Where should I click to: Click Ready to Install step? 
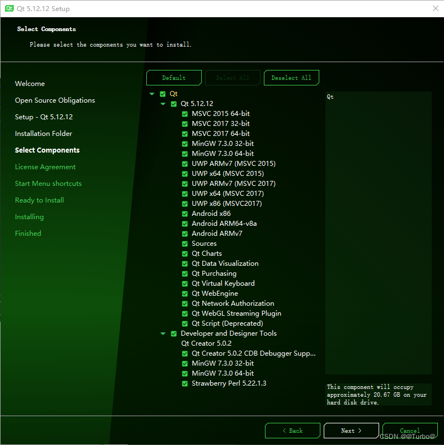click(x=39, y=200)
